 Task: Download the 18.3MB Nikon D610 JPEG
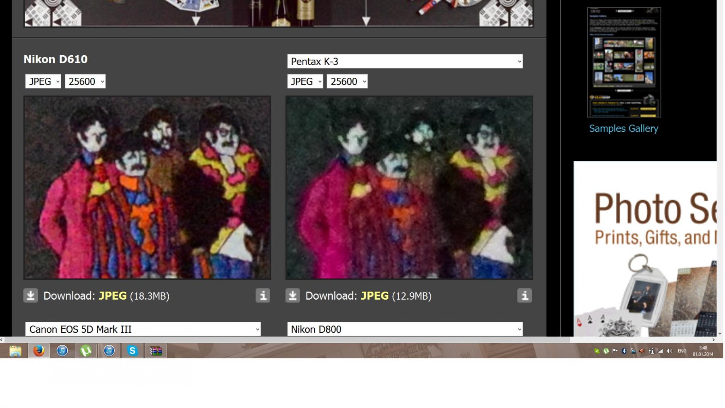[112, 296]
